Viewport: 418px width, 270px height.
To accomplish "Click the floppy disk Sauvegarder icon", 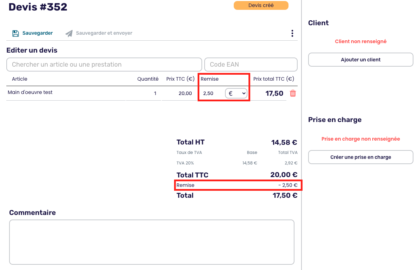I will [x=15, y=33].
